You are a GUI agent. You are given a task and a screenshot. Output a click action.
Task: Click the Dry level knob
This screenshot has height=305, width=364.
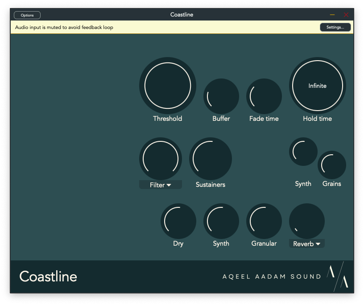click(178, 221)
